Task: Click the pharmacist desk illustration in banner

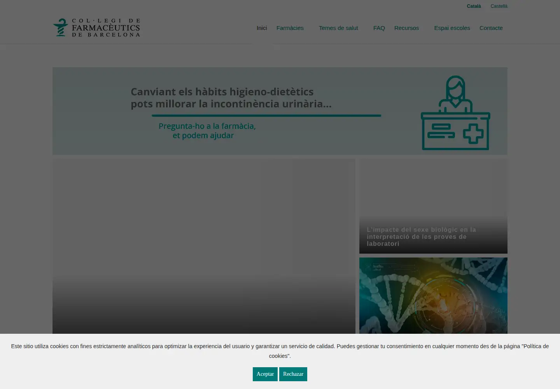Action: tap(455, 113)
